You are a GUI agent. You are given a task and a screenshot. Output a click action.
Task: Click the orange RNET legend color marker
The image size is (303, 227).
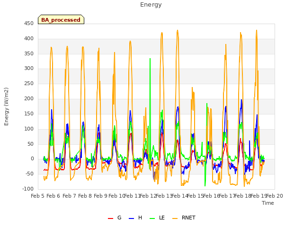pyautogui.click(x=175, y=218)
